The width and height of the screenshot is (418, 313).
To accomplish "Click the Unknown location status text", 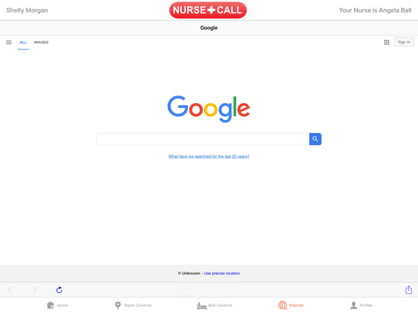I will [x=191, y=273].
